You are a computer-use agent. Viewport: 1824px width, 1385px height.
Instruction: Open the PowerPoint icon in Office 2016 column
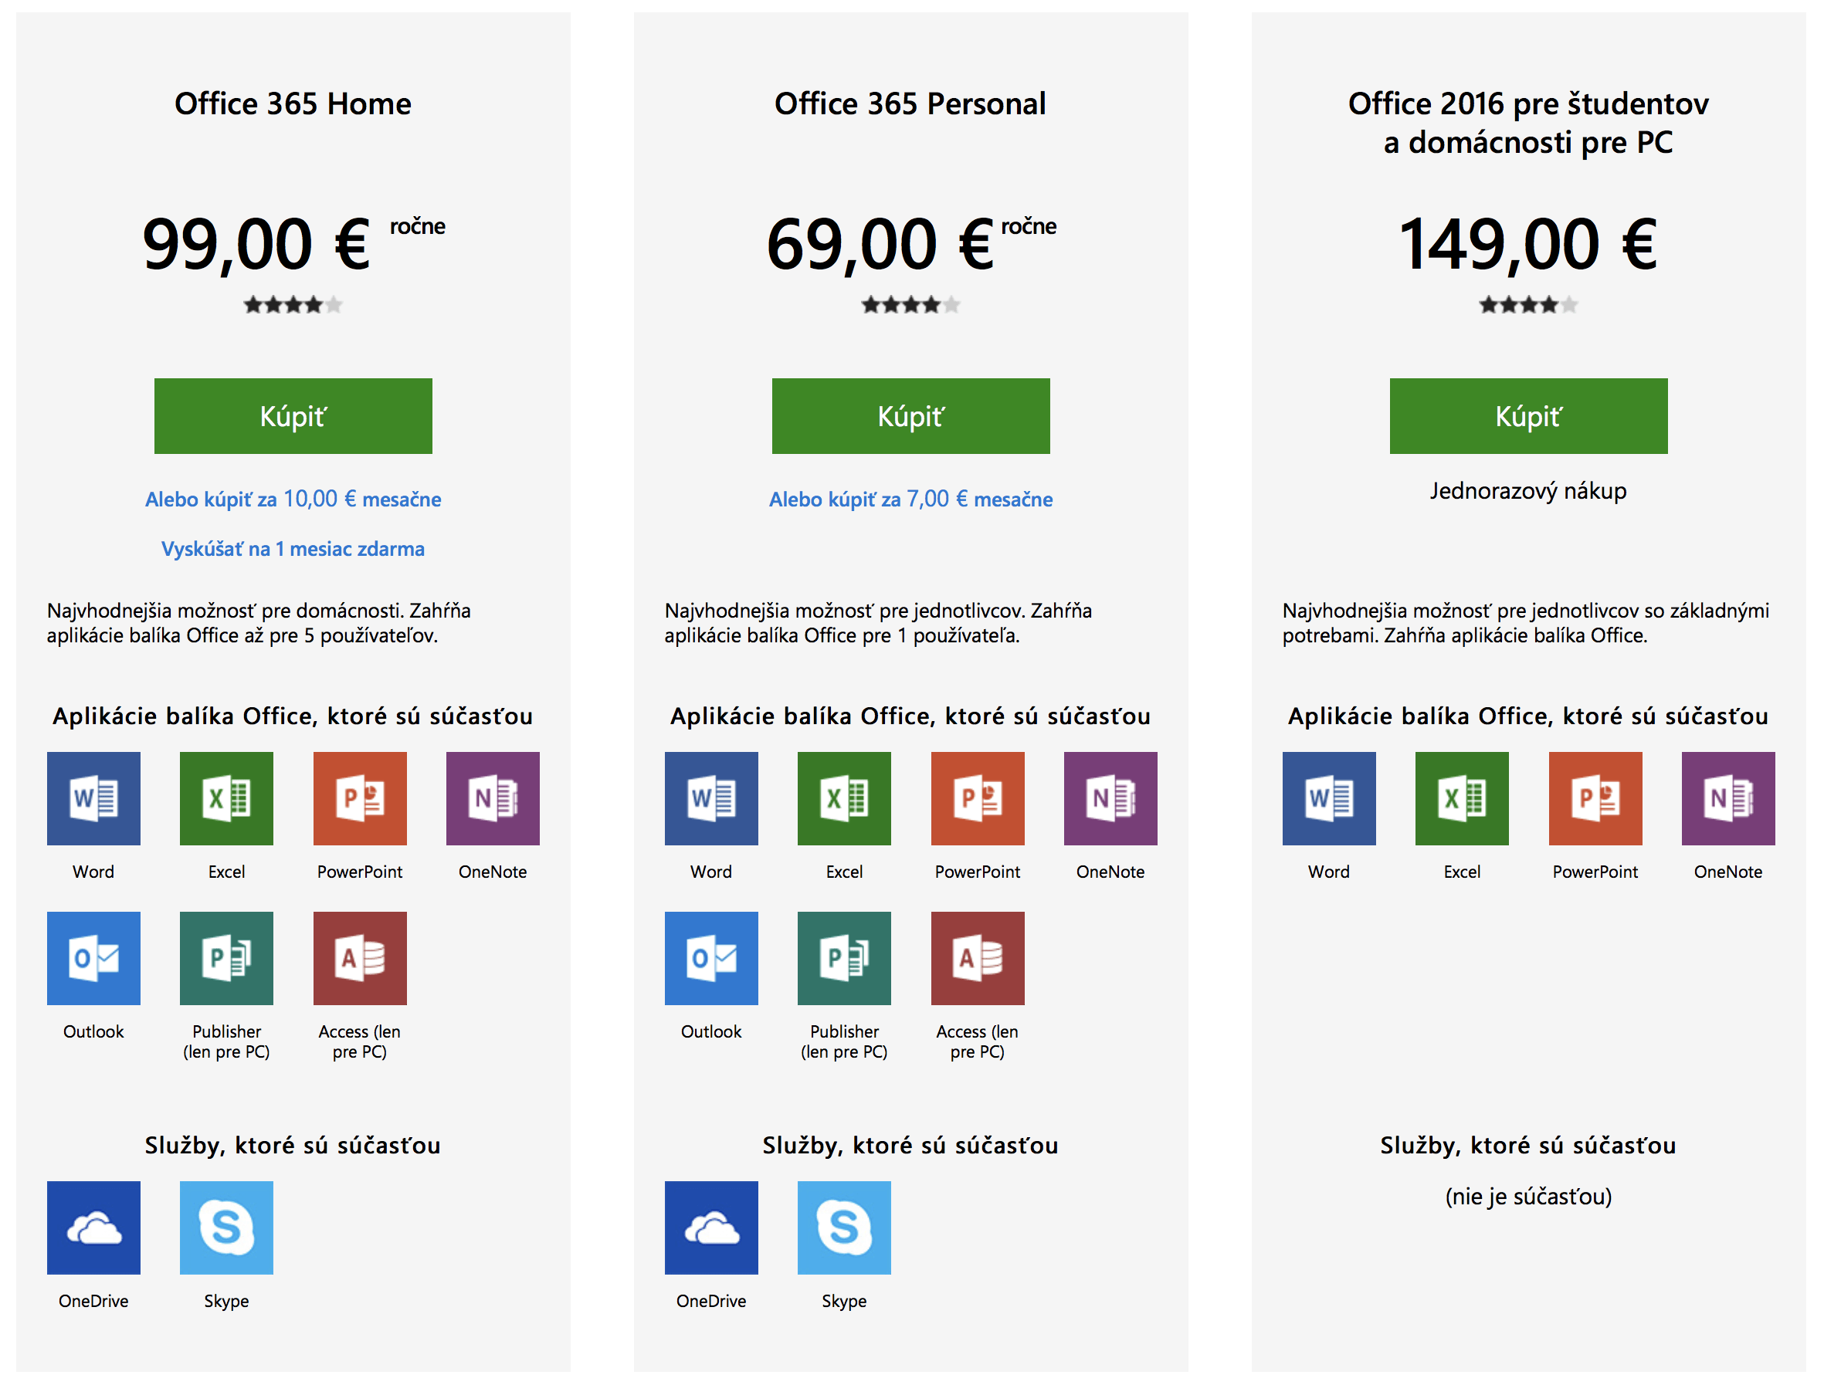[x=1595, y=798]
